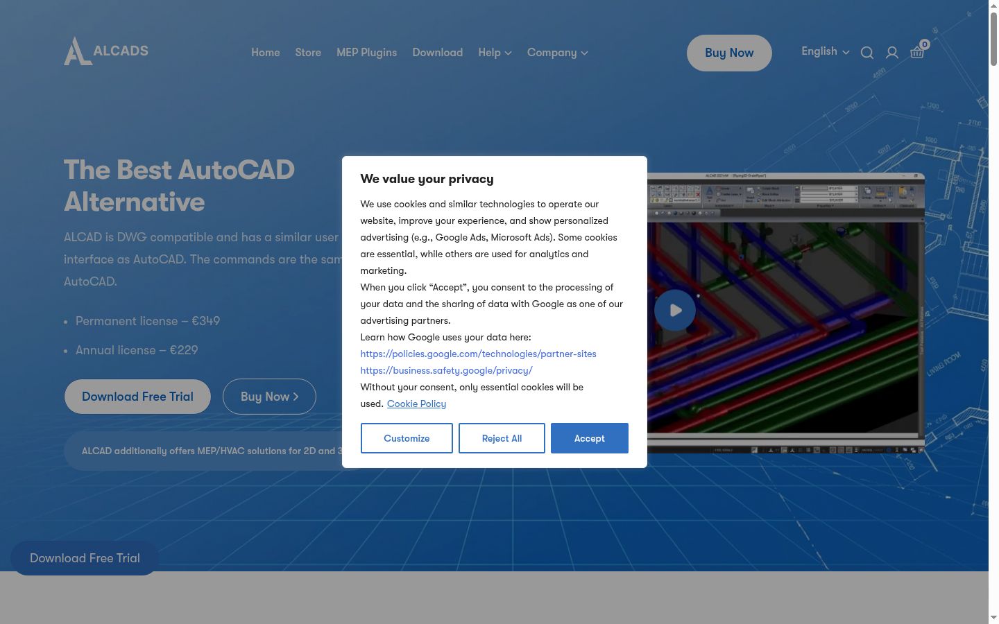Customize cookie preferences
Screen dimensions: 999x624
[407, 438]
